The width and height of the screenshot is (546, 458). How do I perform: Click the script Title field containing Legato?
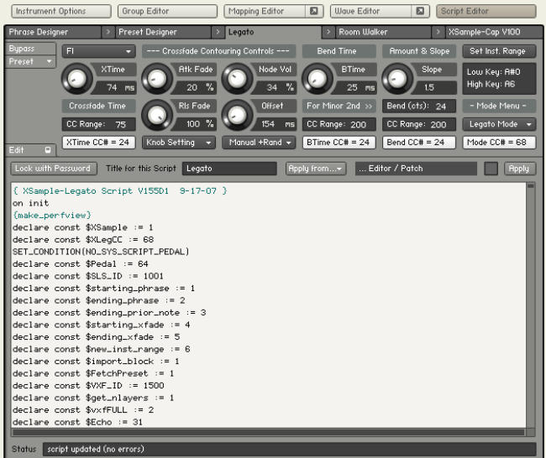(x=229, y=169)
